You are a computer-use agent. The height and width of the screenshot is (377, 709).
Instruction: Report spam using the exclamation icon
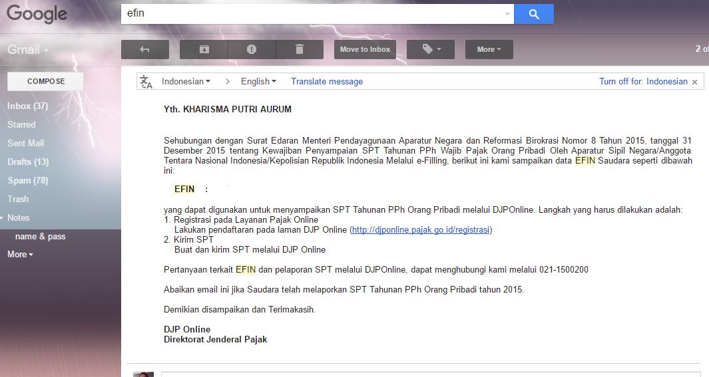[x=252, y=49]
